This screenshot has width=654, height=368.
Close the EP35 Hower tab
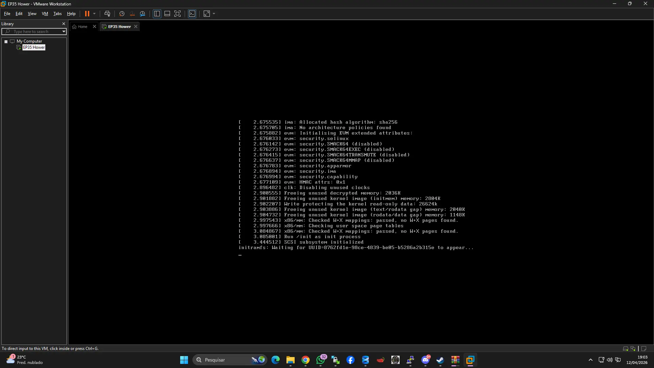[136, 27]
